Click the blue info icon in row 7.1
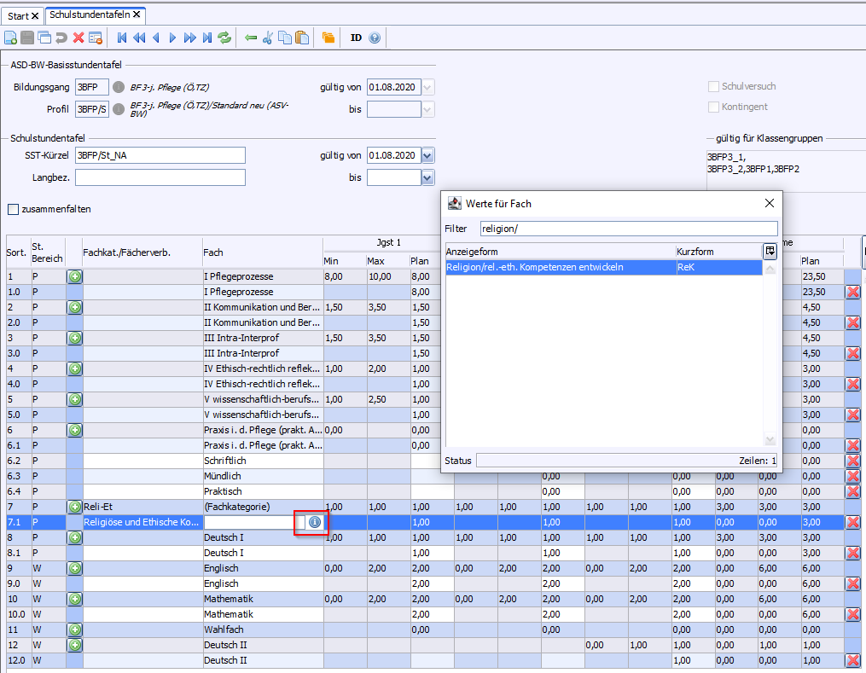The width and height of the screenshot is (866, 673). click(x=315, y=522)
